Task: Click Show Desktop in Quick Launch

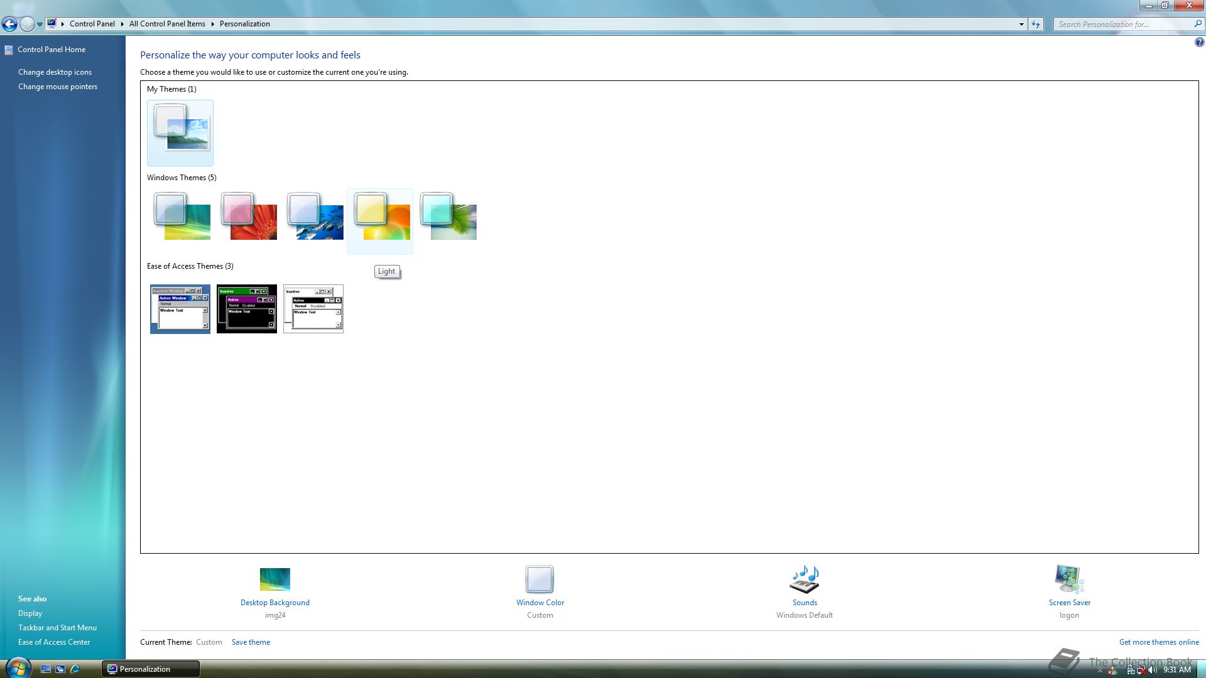Action: pyautogui.click(x=46, y=669)
